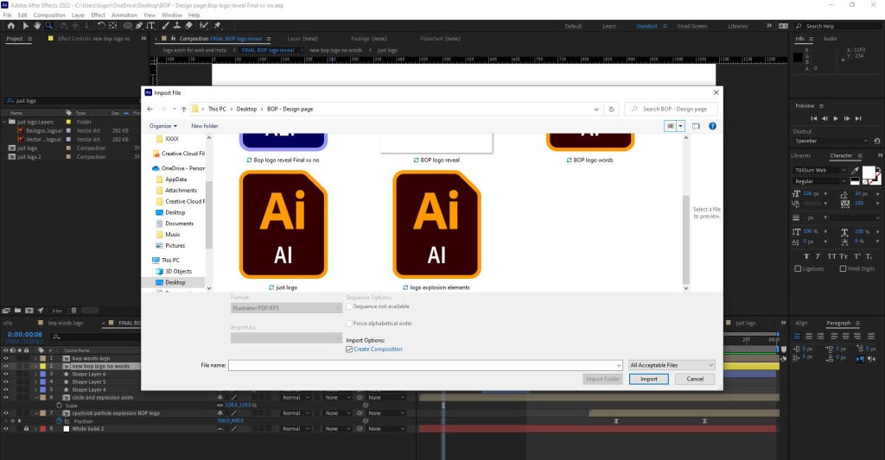Viewport: 885px width, 460px height.
Task: Toggle Create Composition checkbox
Action: [349, 350]
